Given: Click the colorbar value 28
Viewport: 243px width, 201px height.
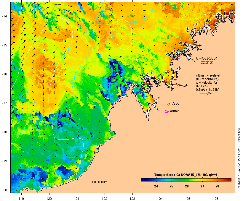Looking at the screenshot, I should pos(217,186).
